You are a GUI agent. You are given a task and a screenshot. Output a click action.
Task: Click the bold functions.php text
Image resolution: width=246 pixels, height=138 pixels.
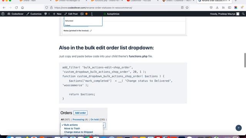pos(138,56)
